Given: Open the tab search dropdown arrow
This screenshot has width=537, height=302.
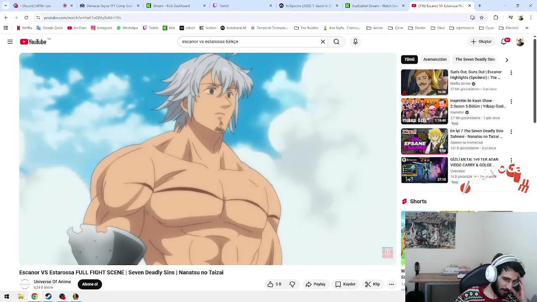Looking at the screenshot, I should click(5, 6).
